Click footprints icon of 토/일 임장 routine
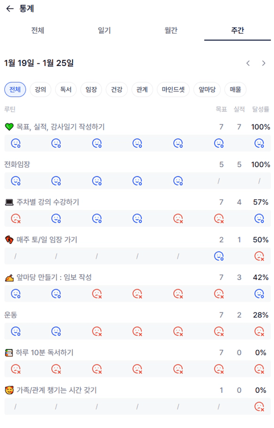274x428 pixels. tap(9, 240)
